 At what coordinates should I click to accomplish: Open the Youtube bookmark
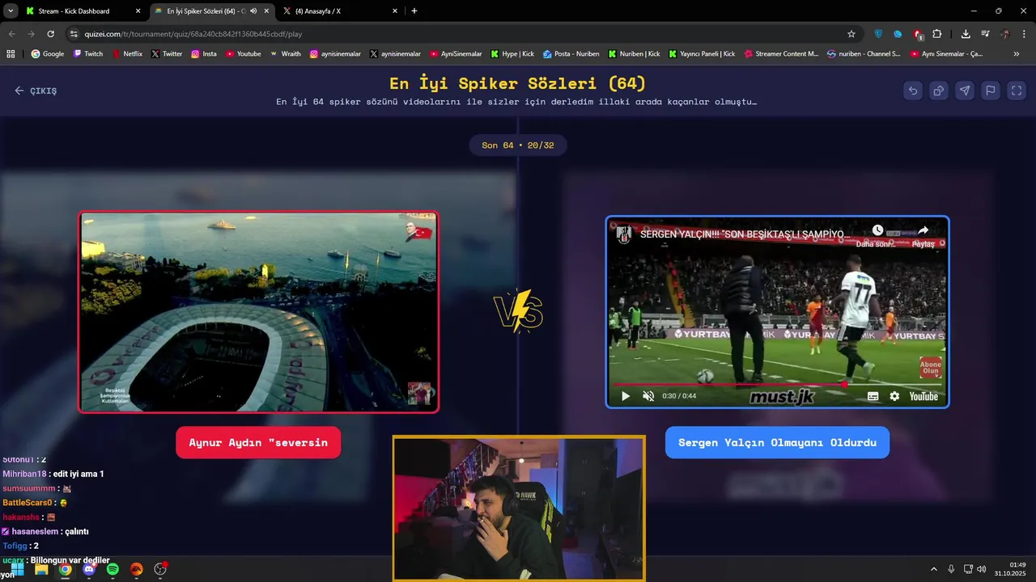click(244, 54)
